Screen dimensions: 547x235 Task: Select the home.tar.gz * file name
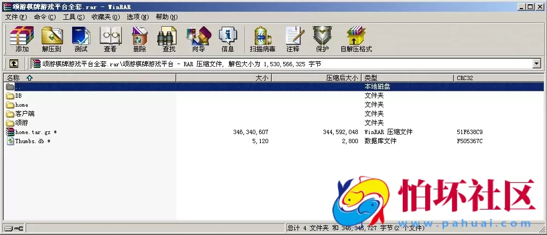point(36,132)
